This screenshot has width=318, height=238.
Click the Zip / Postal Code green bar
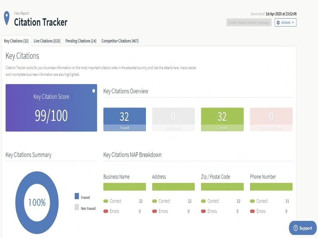click(222, 187)
